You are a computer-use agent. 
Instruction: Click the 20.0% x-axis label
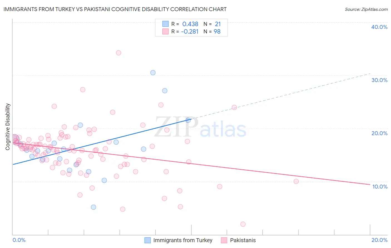[379, 240]
